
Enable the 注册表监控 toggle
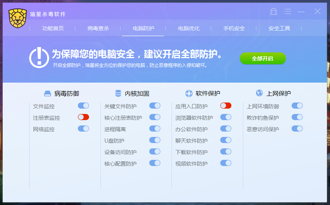[84, 117]
